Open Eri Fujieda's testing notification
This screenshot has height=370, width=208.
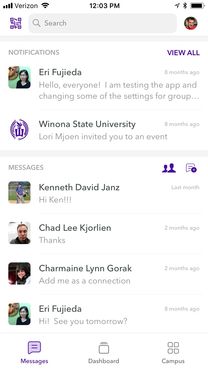(119, 84)
